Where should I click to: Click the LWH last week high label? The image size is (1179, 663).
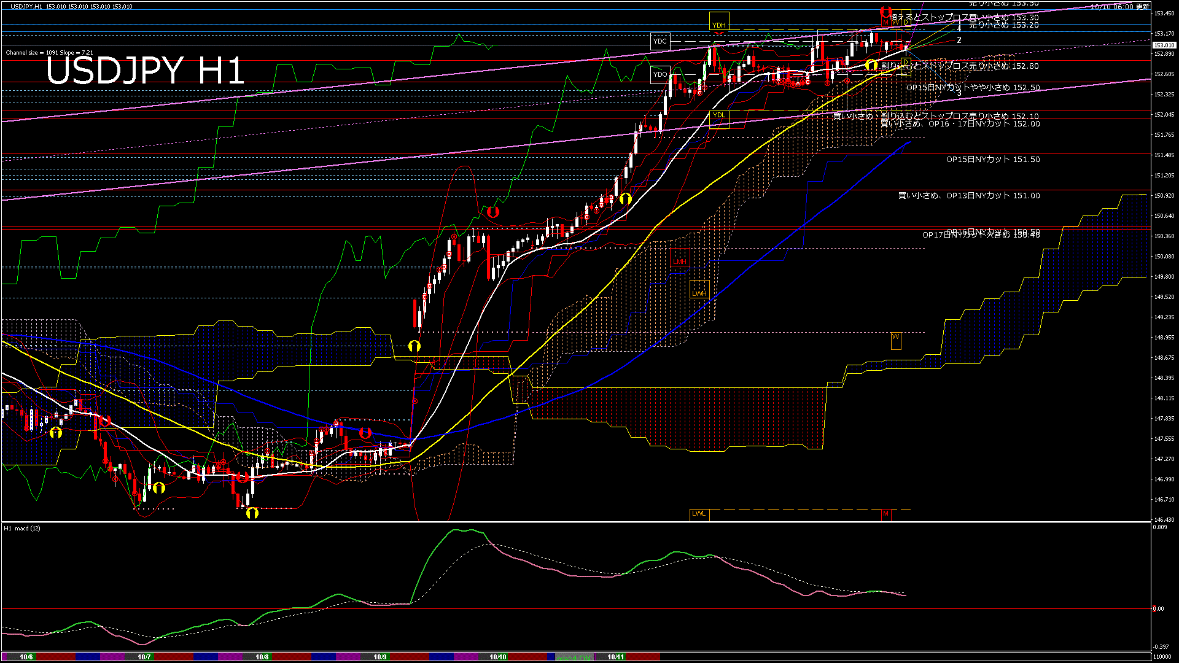pos(699,289)
